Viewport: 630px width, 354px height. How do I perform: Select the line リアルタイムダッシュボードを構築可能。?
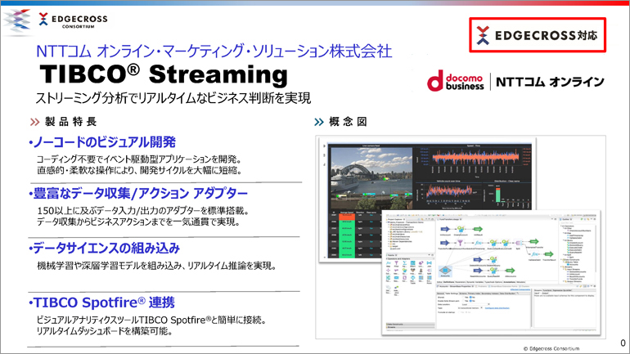click(x=105, y=332)
